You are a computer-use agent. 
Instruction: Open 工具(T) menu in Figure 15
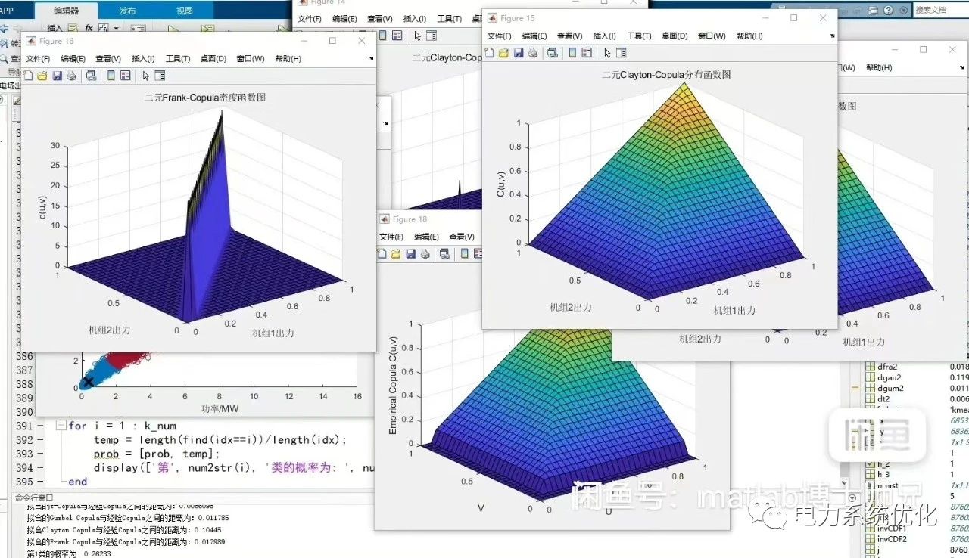pos(639,36)
